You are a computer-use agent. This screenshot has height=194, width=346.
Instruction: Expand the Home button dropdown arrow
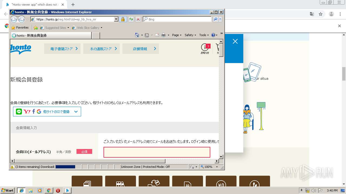tap(142, 35)
